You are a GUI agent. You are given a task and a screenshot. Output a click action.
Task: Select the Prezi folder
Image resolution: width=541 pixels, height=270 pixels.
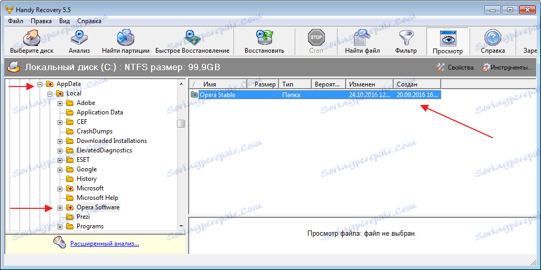click(83, 217)
